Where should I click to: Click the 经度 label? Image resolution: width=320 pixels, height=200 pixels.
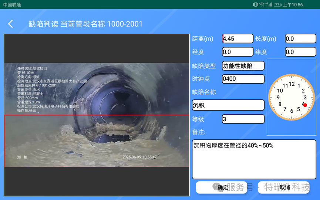198,52
